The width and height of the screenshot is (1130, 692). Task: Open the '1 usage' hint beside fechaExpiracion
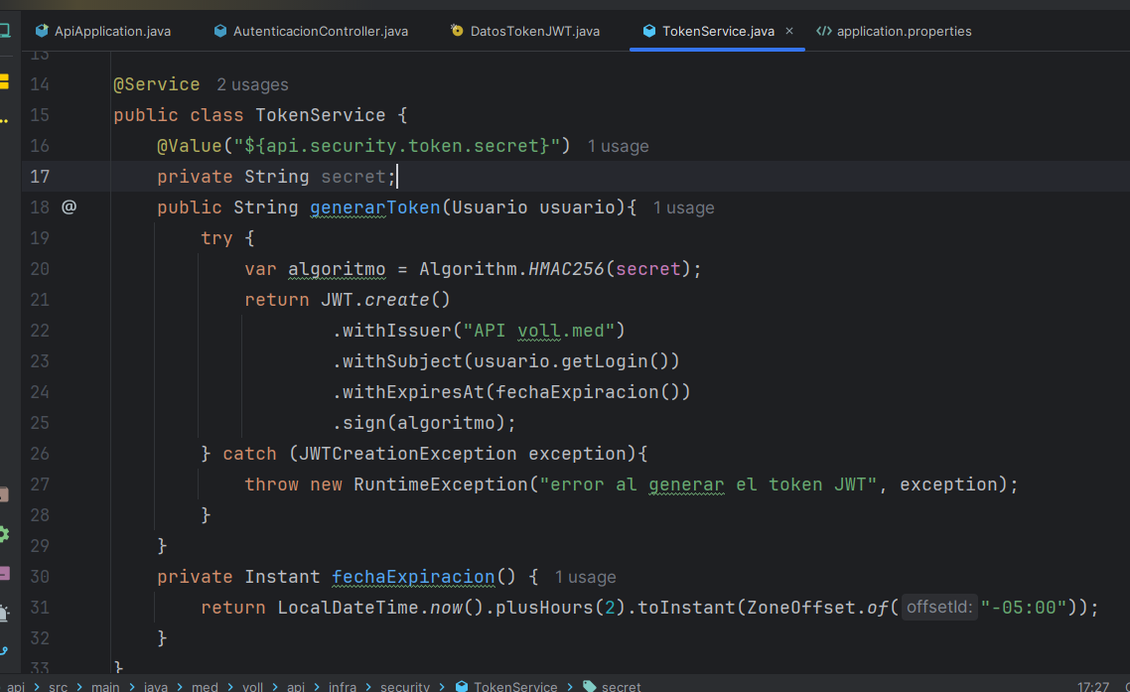tap(585, 578)
